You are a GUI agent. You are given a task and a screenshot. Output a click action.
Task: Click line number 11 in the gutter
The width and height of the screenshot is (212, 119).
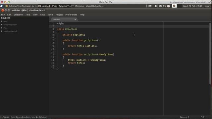[52, 52]
